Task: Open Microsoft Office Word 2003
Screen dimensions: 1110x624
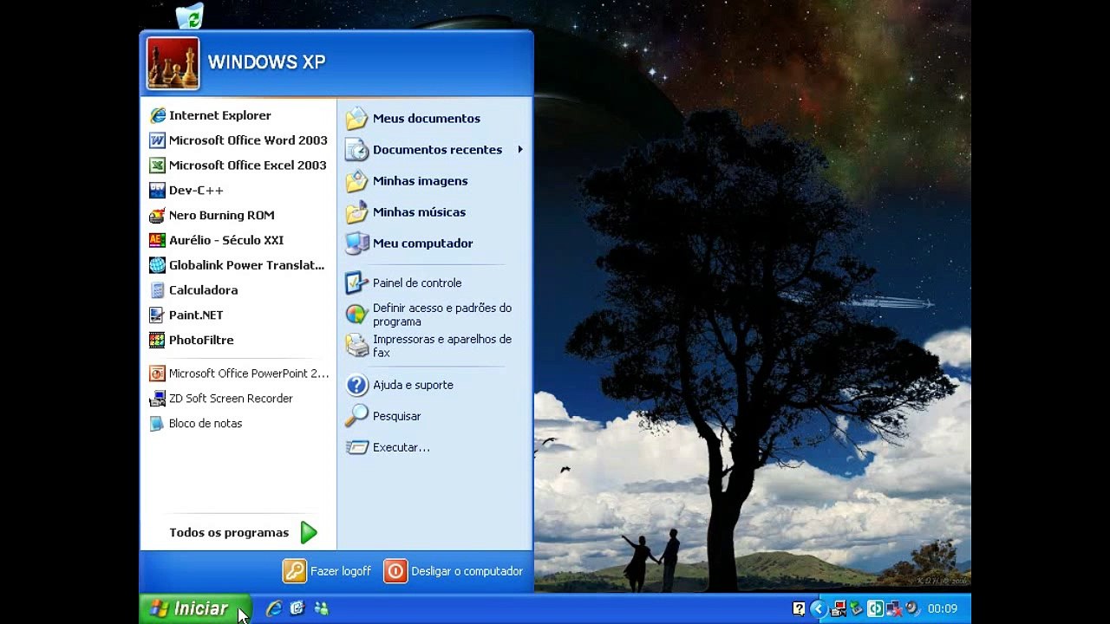Action: [x=238, y=140]
